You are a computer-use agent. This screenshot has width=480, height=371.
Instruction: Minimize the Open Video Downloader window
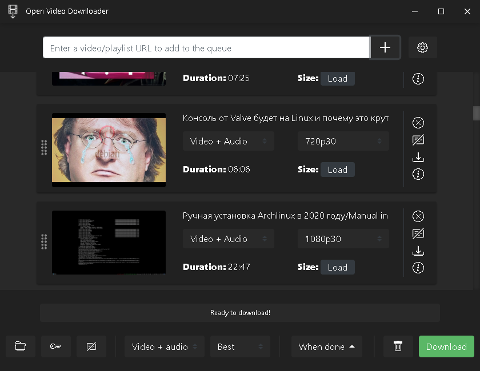pos(415,11)
